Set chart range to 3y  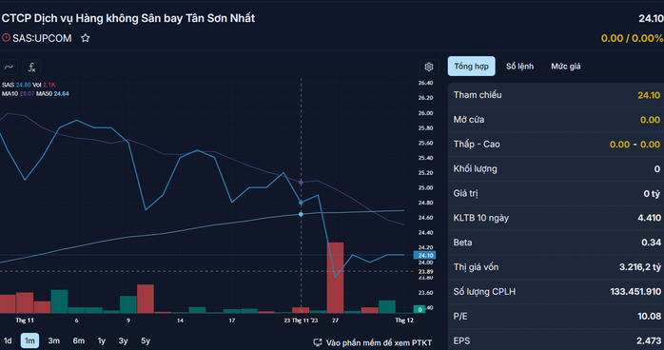(x=124, y=340)
